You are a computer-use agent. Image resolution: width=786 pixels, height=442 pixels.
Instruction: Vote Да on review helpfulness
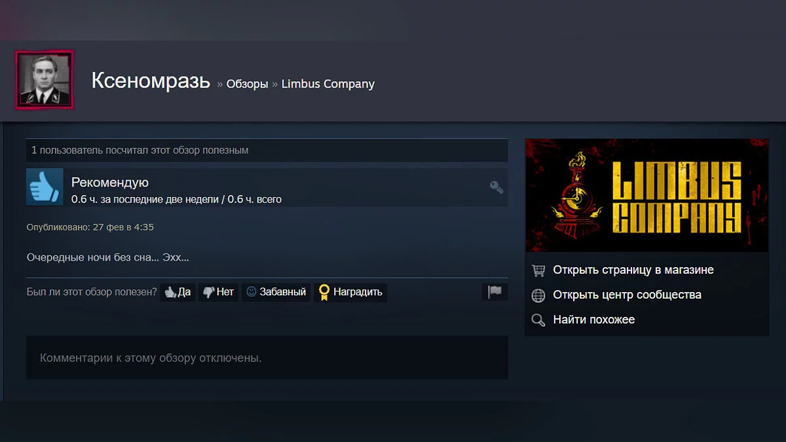pos(178,292)
